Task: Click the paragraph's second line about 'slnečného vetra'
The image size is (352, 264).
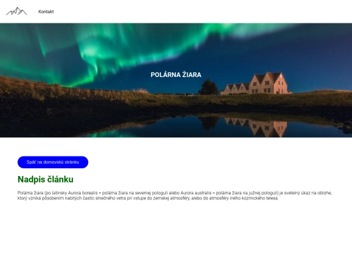Action: 148,198
